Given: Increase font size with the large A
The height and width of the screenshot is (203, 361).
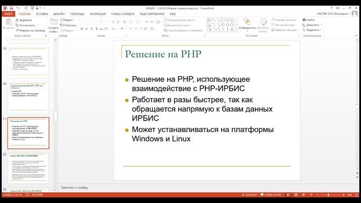Looking at the screenshot, I should [x=113, y=22].
